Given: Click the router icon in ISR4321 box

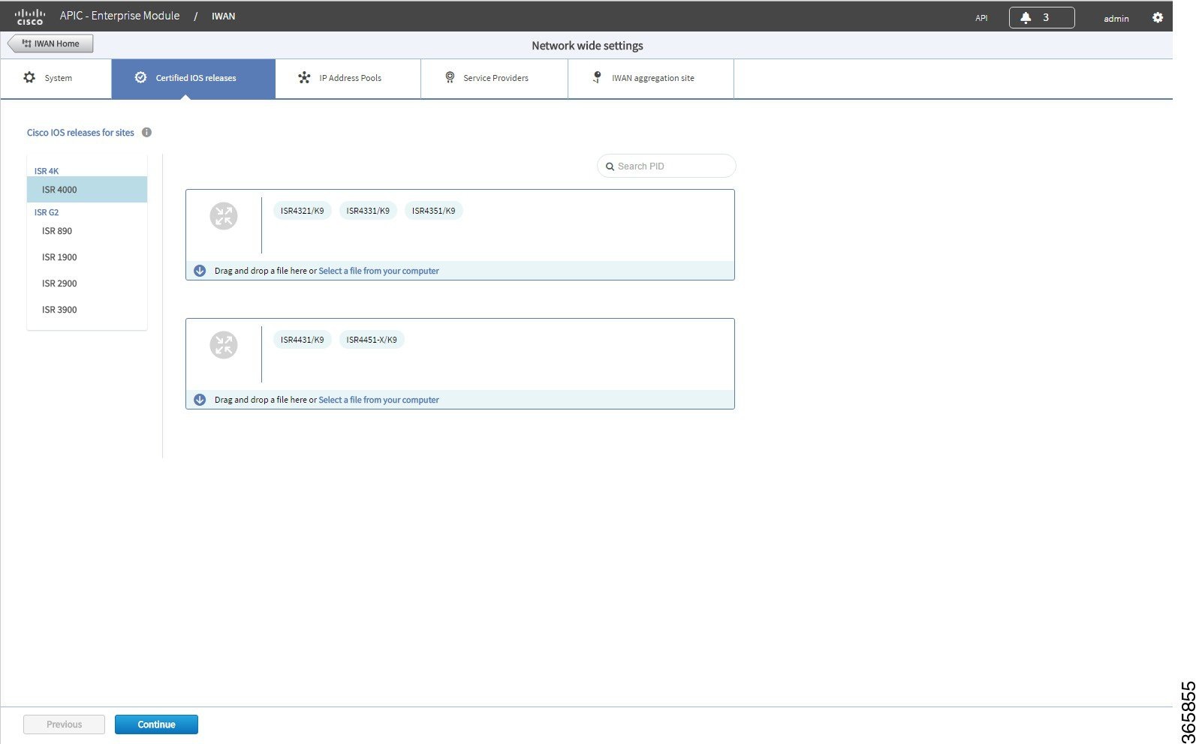Looking at the screenshot, I should 224,216.
